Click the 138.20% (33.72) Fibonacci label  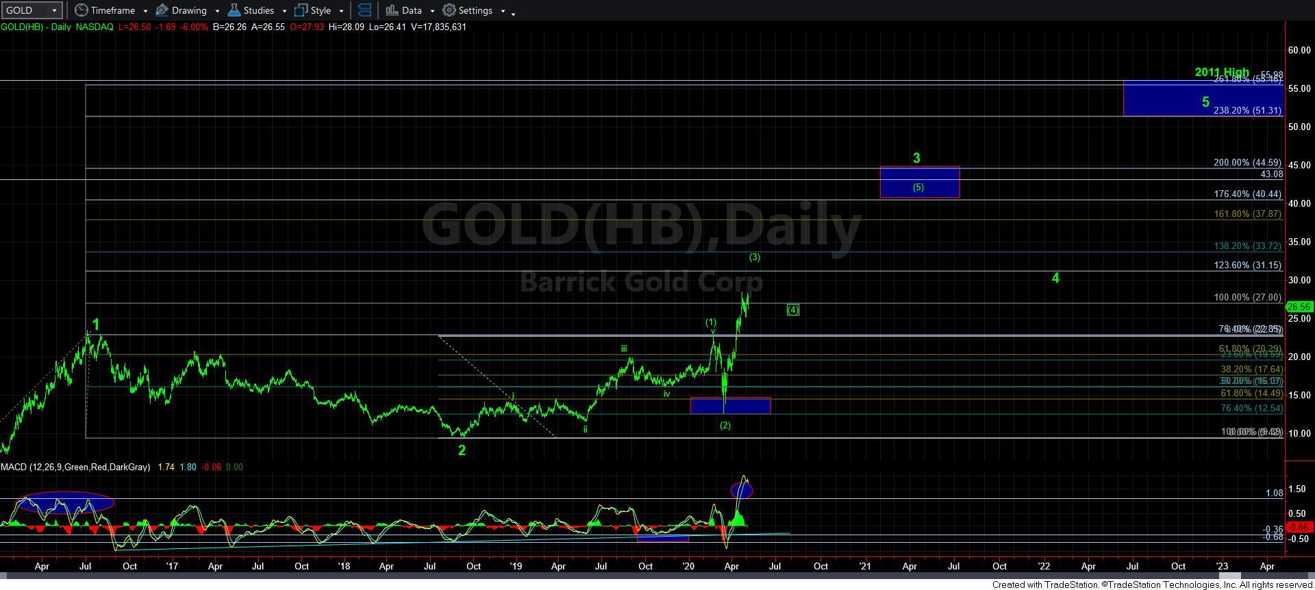(1247, 246)
